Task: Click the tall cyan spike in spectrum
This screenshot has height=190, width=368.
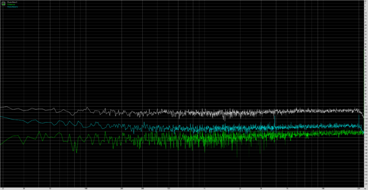Action: (275, 121)
